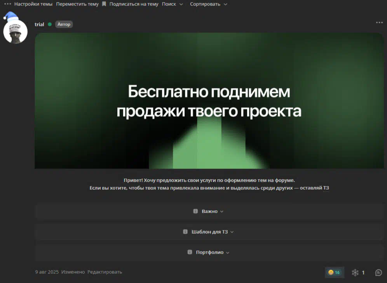Click the Изменено link
This screenshot has height=283, width=387.
click(x=73, y=272)
